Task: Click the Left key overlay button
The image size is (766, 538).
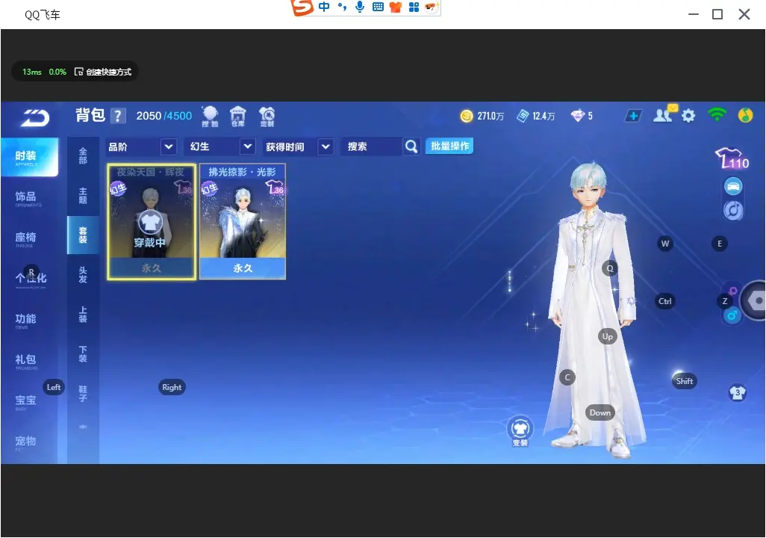Action: [x=54, y=387]
